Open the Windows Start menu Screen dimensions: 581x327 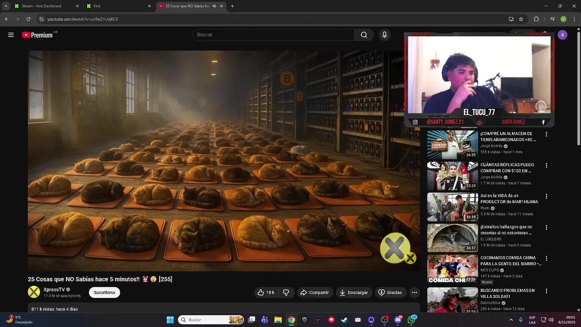point(170,320)
